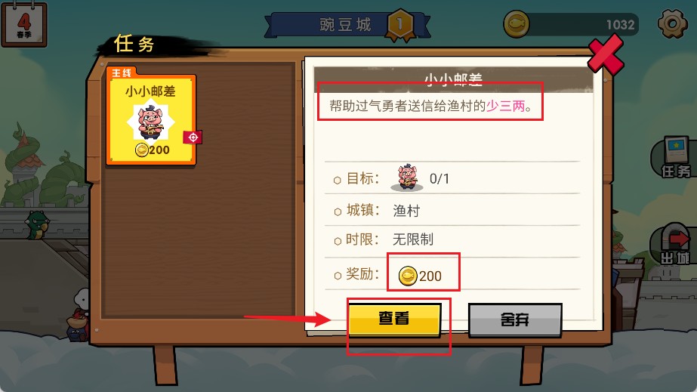Open the settings gear icon
The width and height of the screenshot is (697, 392).
(x=672, y=23)
